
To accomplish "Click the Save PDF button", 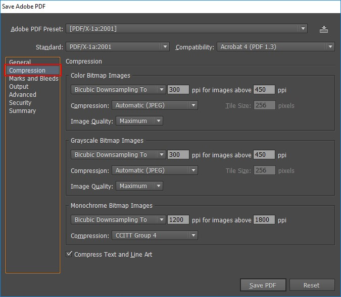I will coord(263,285).
